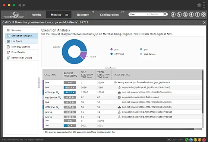This screenshot has height=142, width=208.
Task: Open the user profile icon
Action: pos(173,14)
